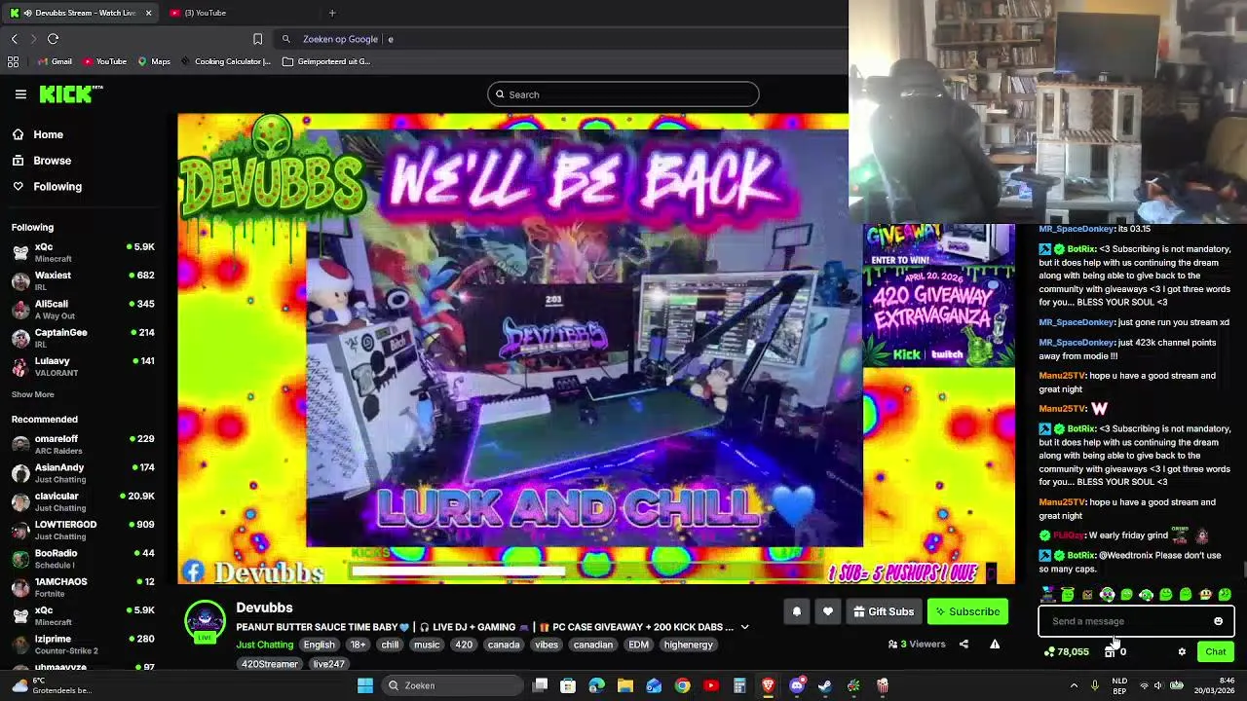Image resolution: width=1247 pixels, height=701 pixels.
Task: Toggle the Kick sidebar hamburger menu
Action: (20, 94)
